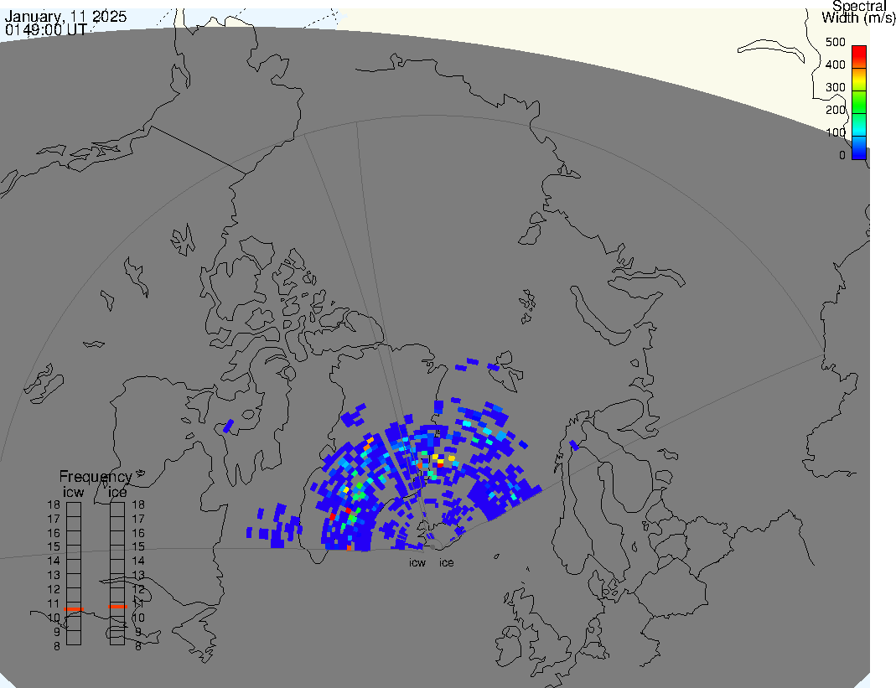Viewport: 896px width, 688px height.
Task: Click the 14 label left of icw bar
Action: click(54, 561)
